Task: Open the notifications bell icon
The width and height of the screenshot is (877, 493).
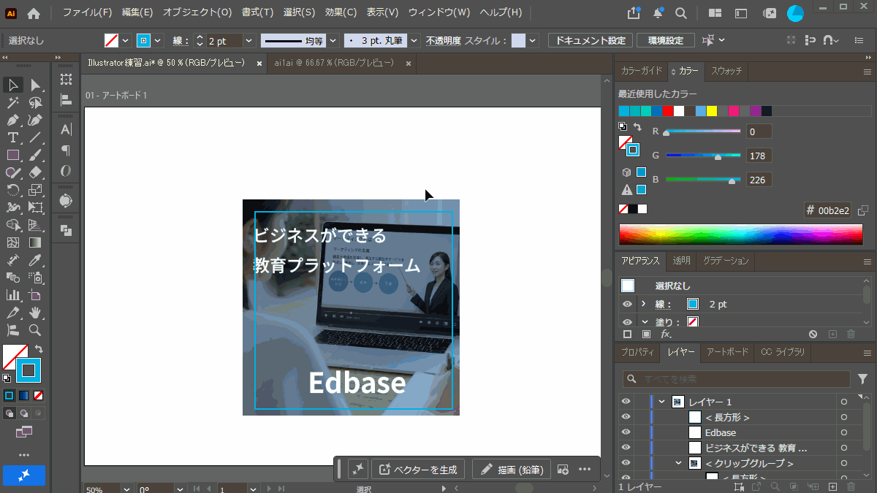Action: click(x=658, y=13)
